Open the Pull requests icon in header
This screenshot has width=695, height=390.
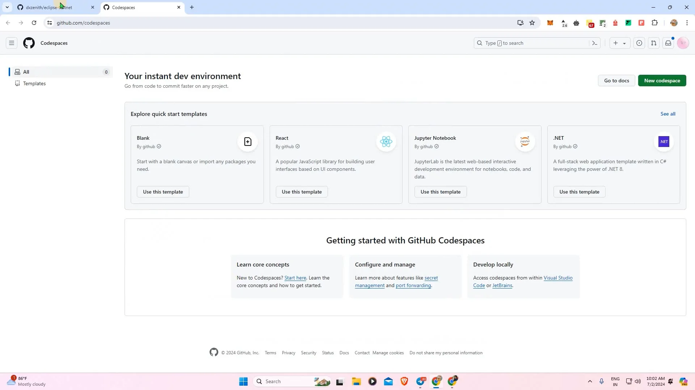pos(654,43)
